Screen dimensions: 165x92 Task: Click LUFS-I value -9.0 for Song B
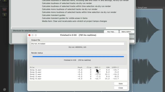[x=116, y=72]
